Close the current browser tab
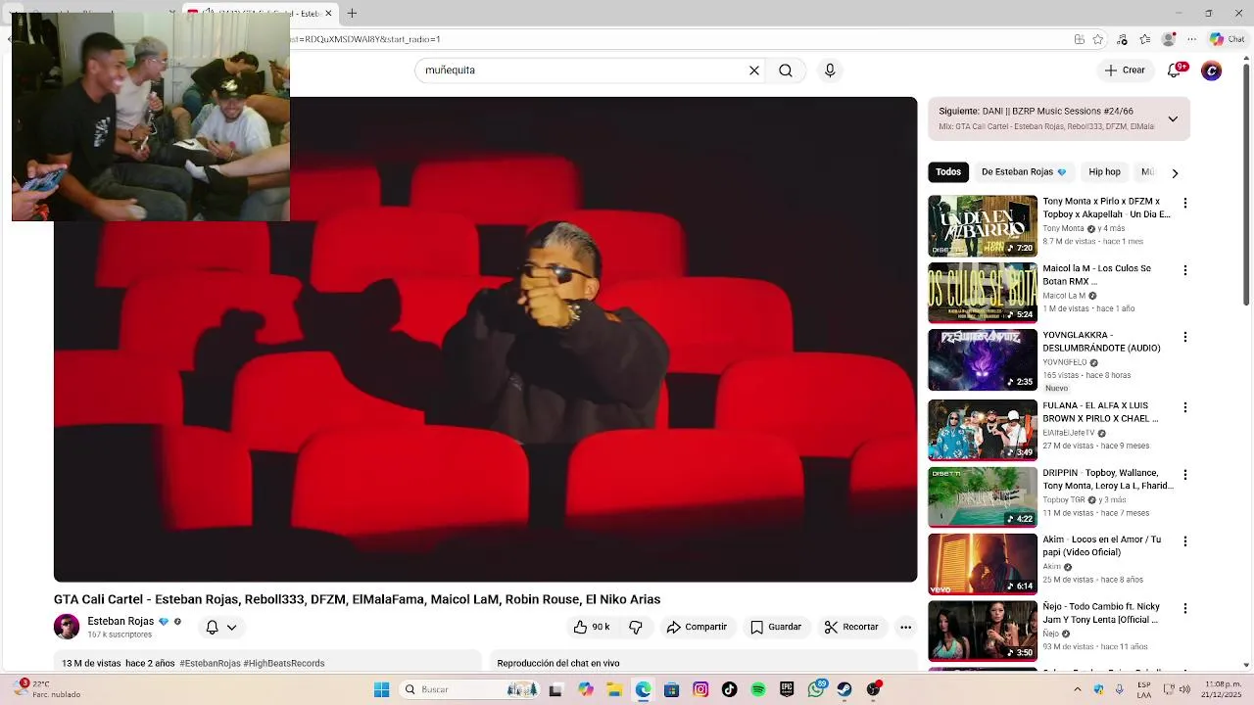The image size is (1254, 705). (x=329, y=13)
